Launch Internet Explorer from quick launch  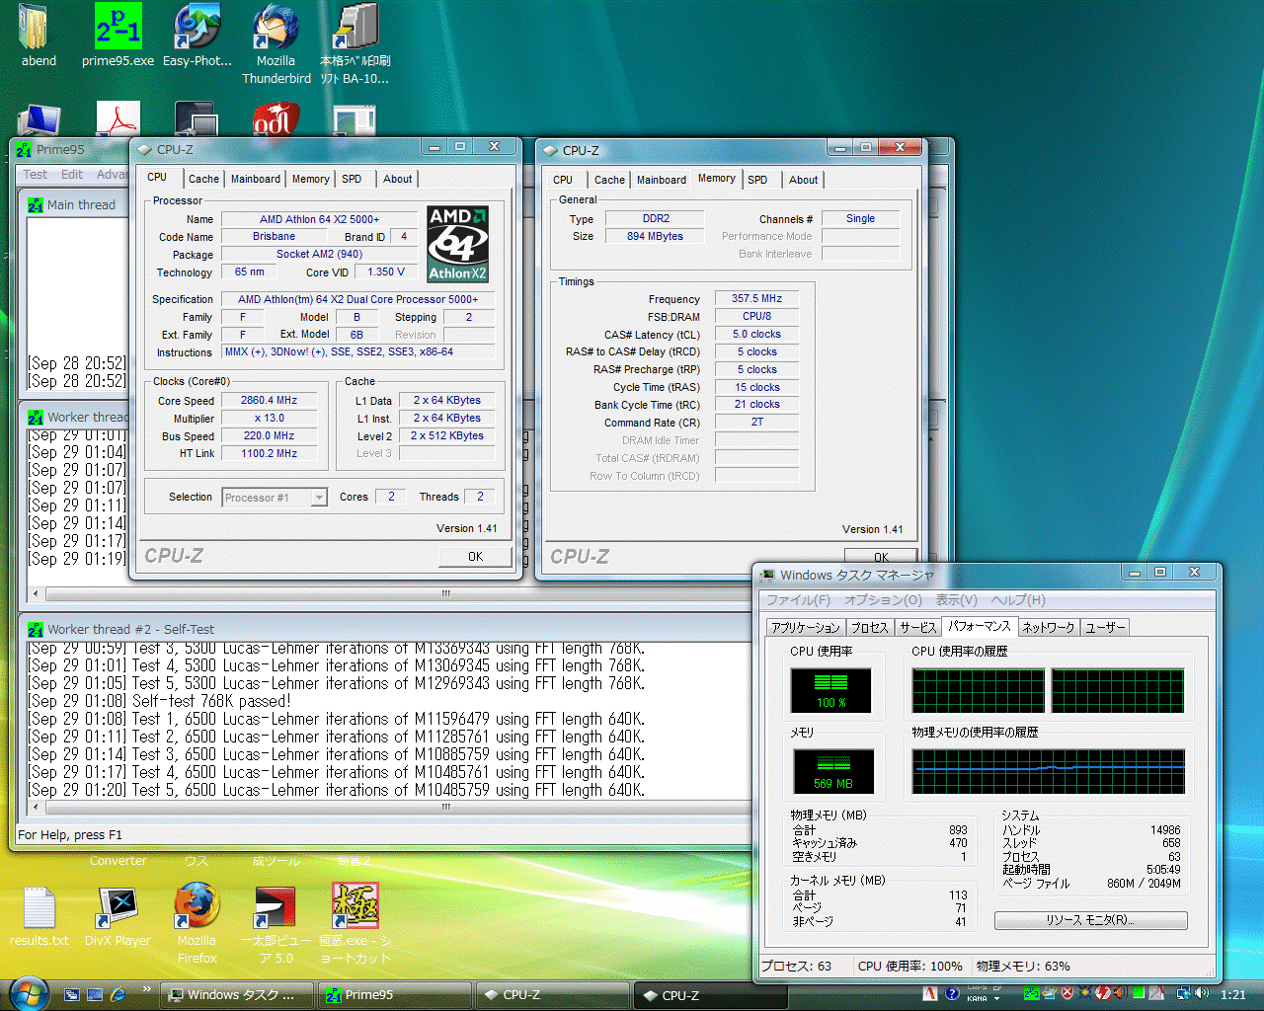pyautogui.click(x=118, y=994)
